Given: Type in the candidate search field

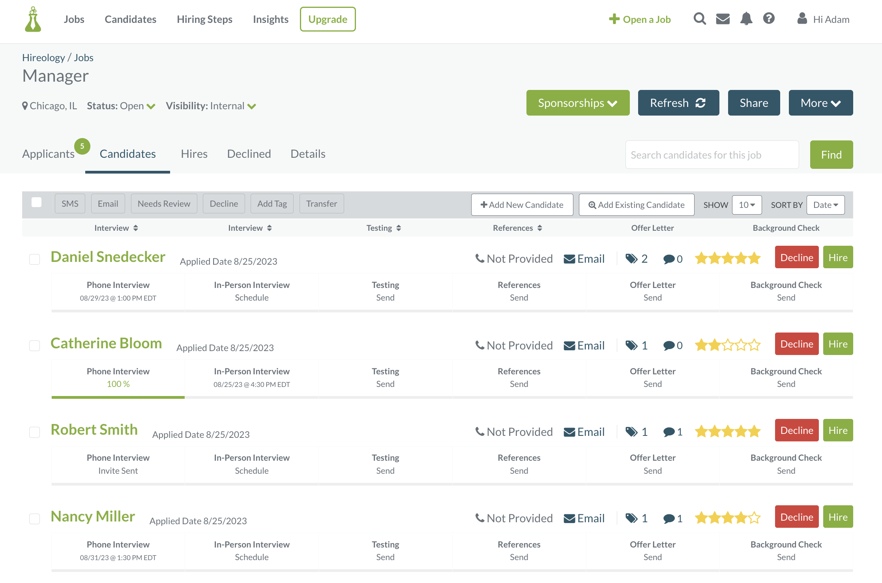Looking at the screenshot, I should click(712, 155).
